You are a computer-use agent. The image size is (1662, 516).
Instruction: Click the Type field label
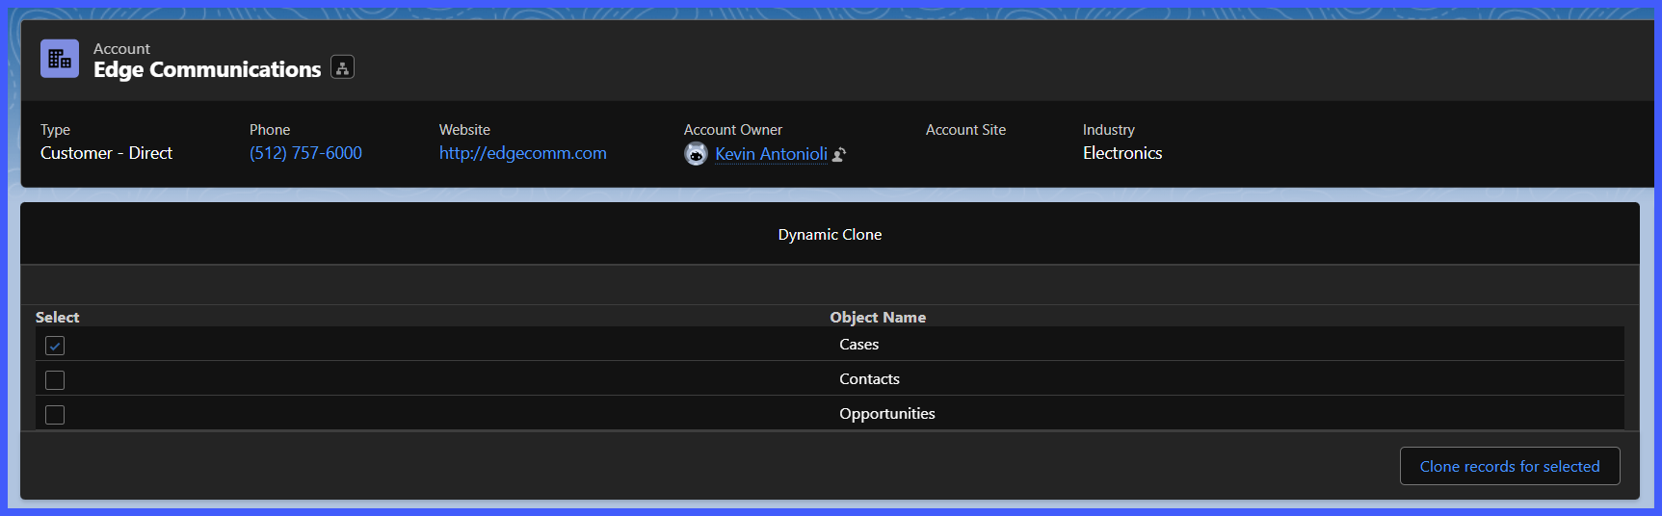click(x=55, y=130)
